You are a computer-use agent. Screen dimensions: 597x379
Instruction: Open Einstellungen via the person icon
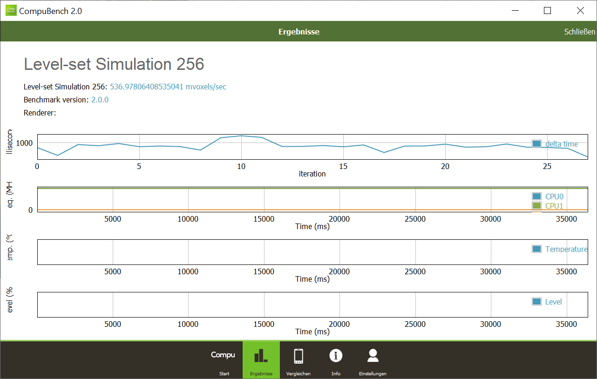tap(373, 356)
